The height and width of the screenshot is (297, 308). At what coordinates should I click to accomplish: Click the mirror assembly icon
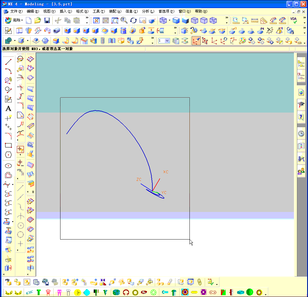(103, 282)
